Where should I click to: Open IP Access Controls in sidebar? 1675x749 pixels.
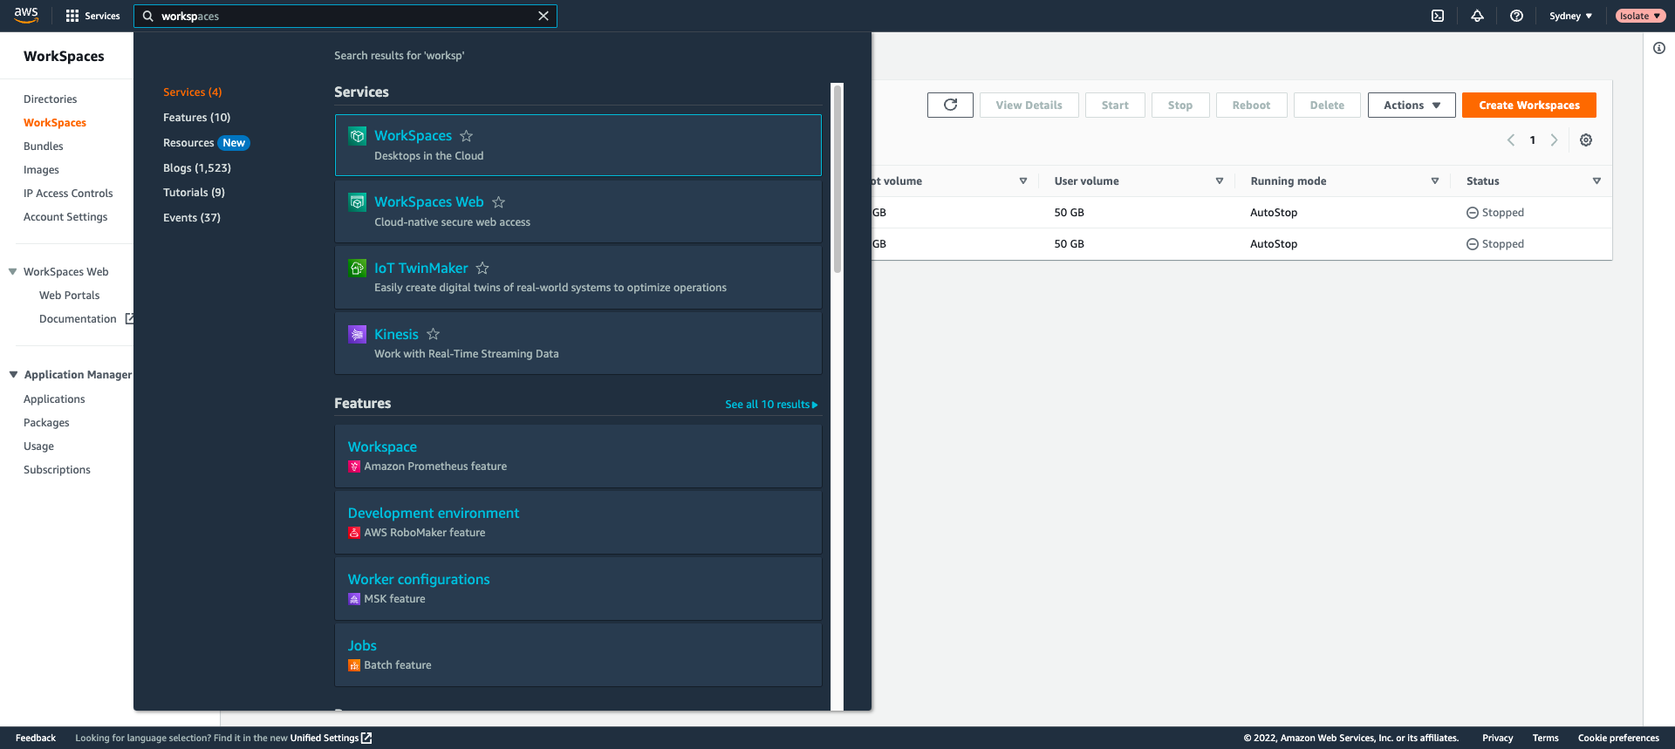tap(68, 194)
